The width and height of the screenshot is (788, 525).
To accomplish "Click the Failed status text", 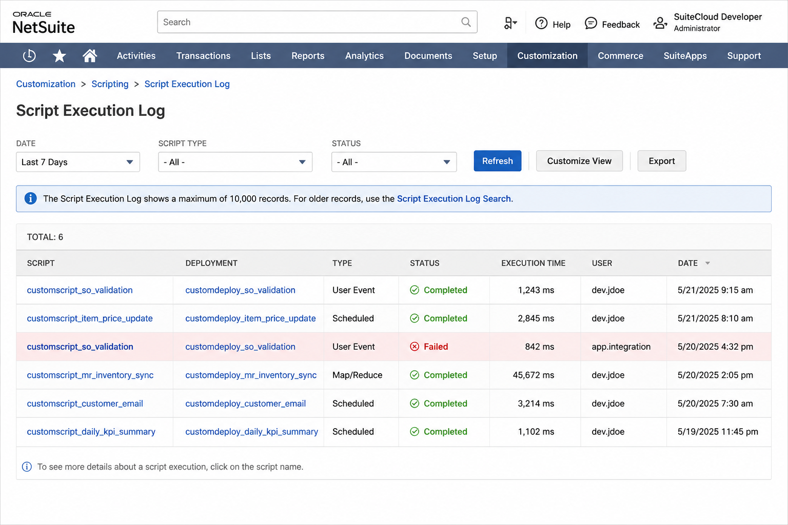I will (x=436, y=347).
